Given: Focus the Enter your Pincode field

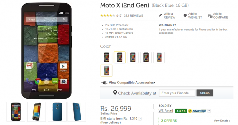Looking at the screenshot, I should [x=177, y=93].
